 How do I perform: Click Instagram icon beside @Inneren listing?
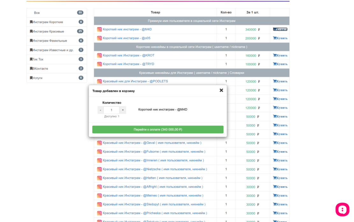pyautogui.click(x=99, y=160)
